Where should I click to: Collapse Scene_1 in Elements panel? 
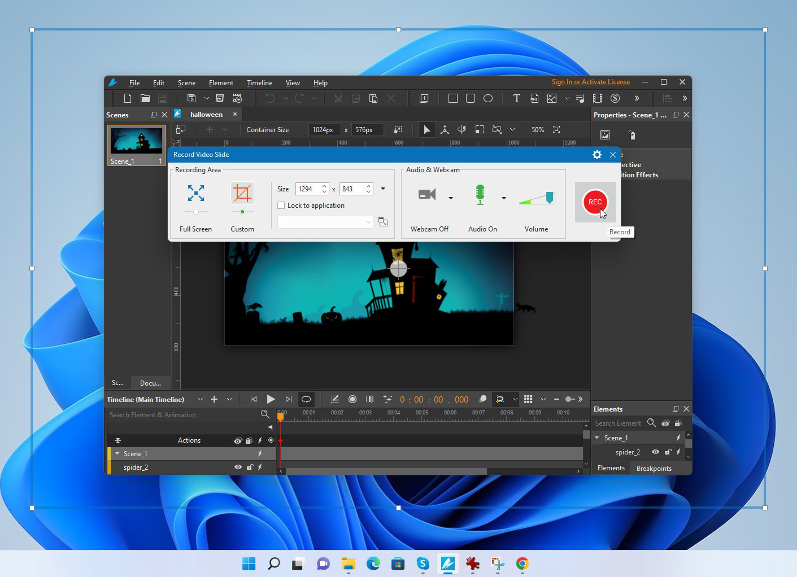(x=597, y=438)
